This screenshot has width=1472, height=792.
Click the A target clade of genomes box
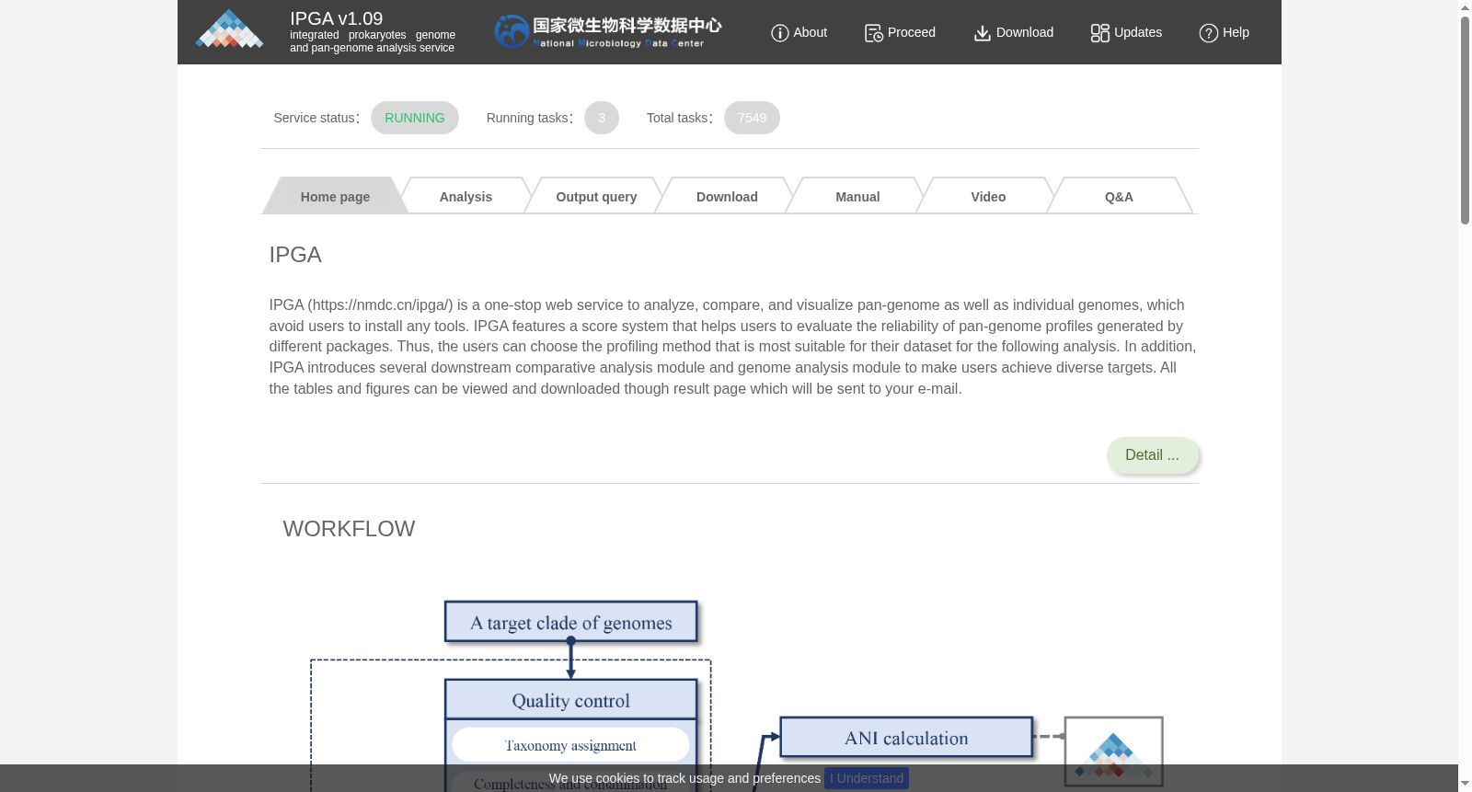pyautogui.click(x=570, y=622)
